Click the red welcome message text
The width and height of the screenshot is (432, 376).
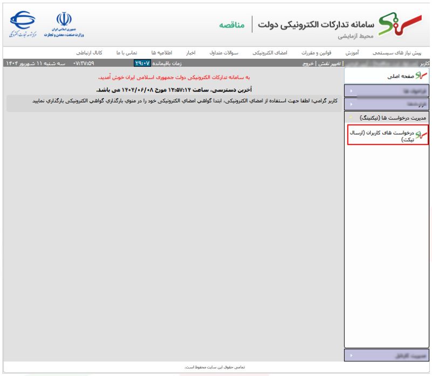pos(174,78)
